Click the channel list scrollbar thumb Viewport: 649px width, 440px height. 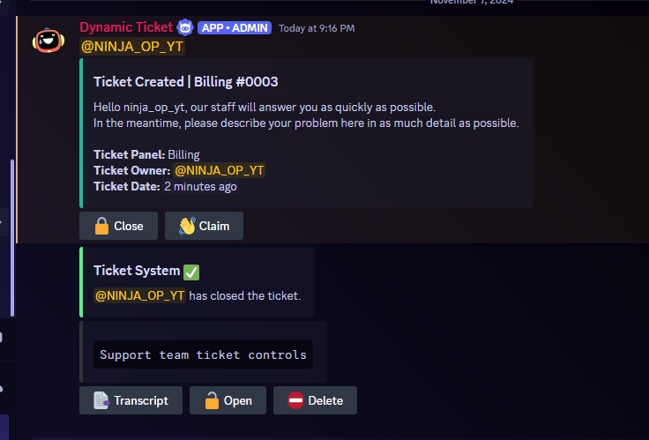click(x=12, y=238)
